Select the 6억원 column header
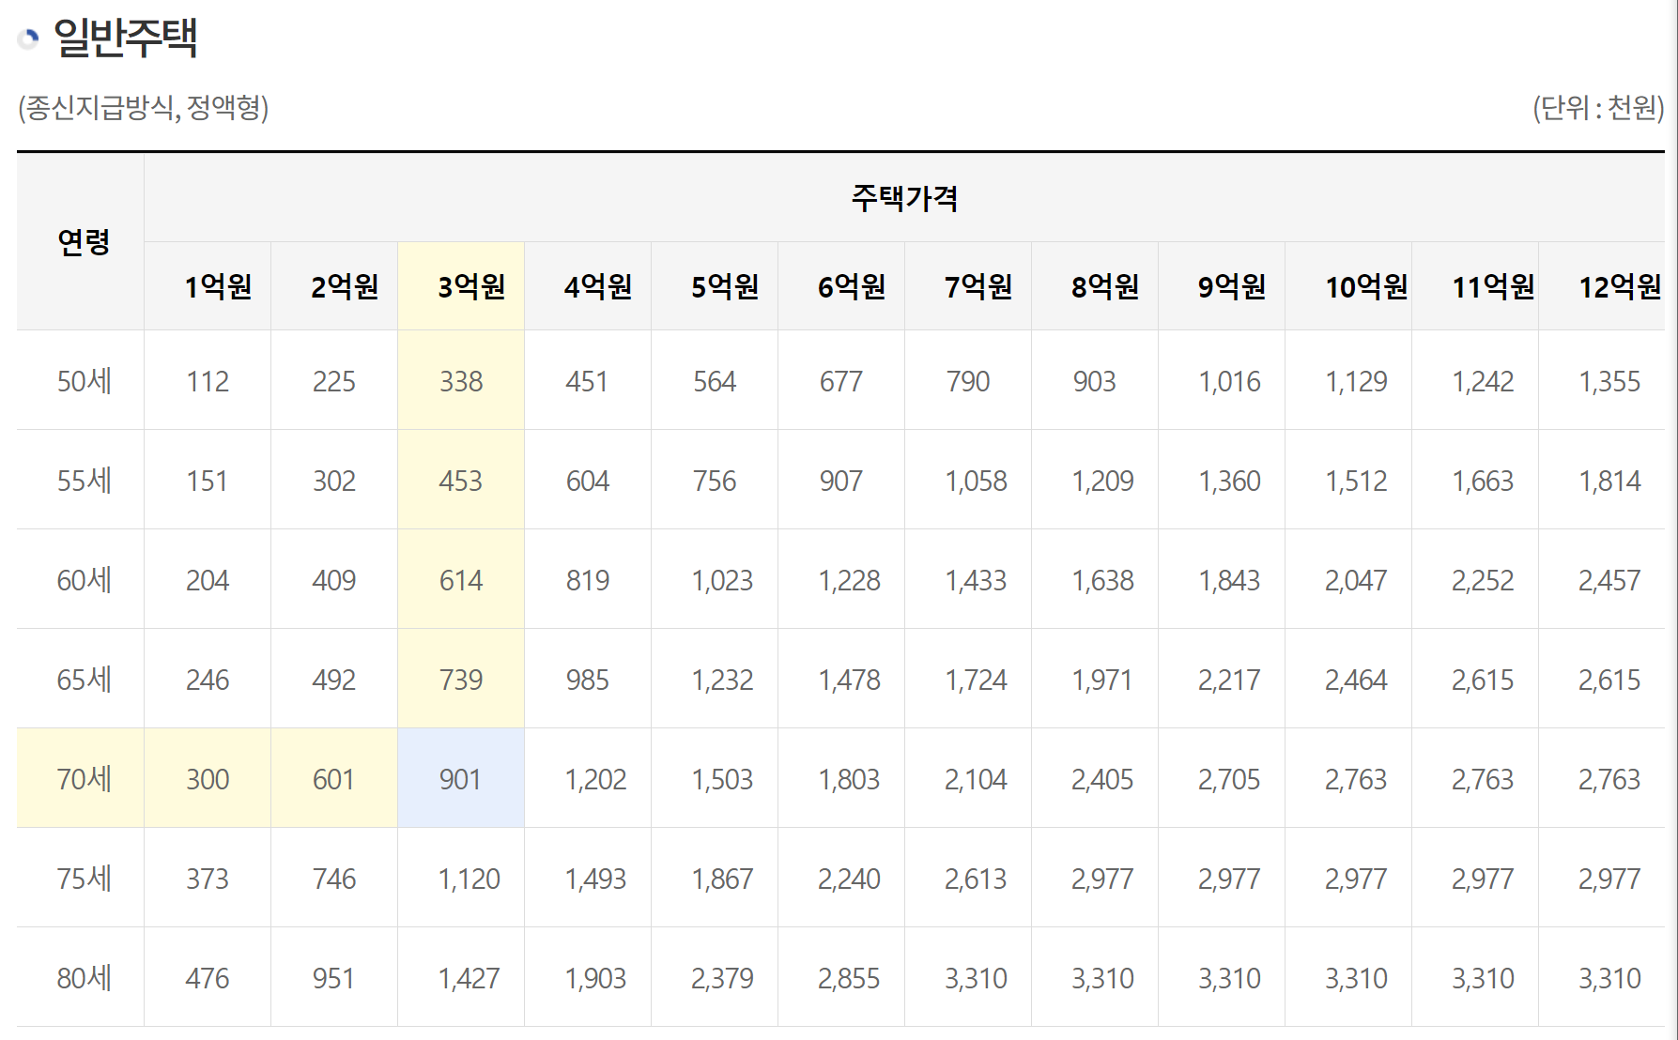This screenshot has height=1040, width=1678. tap(841, 286)
